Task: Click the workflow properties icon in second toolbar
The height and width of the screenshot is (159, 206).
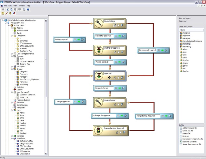Action: point(14,13)
